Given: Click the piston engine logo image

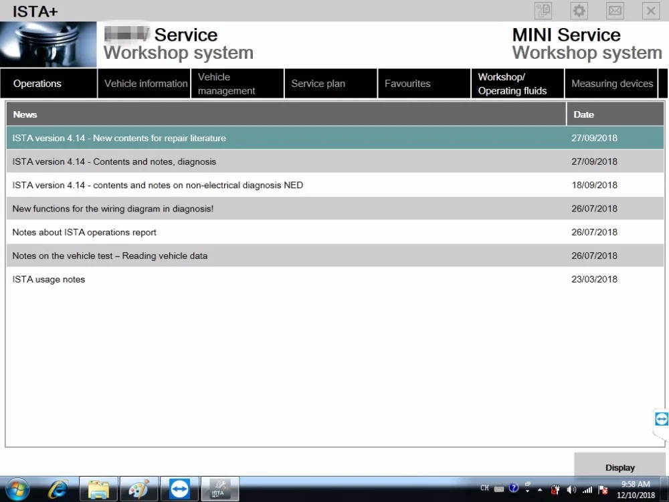Looking at the screenshot, I should tap(48, 44).
